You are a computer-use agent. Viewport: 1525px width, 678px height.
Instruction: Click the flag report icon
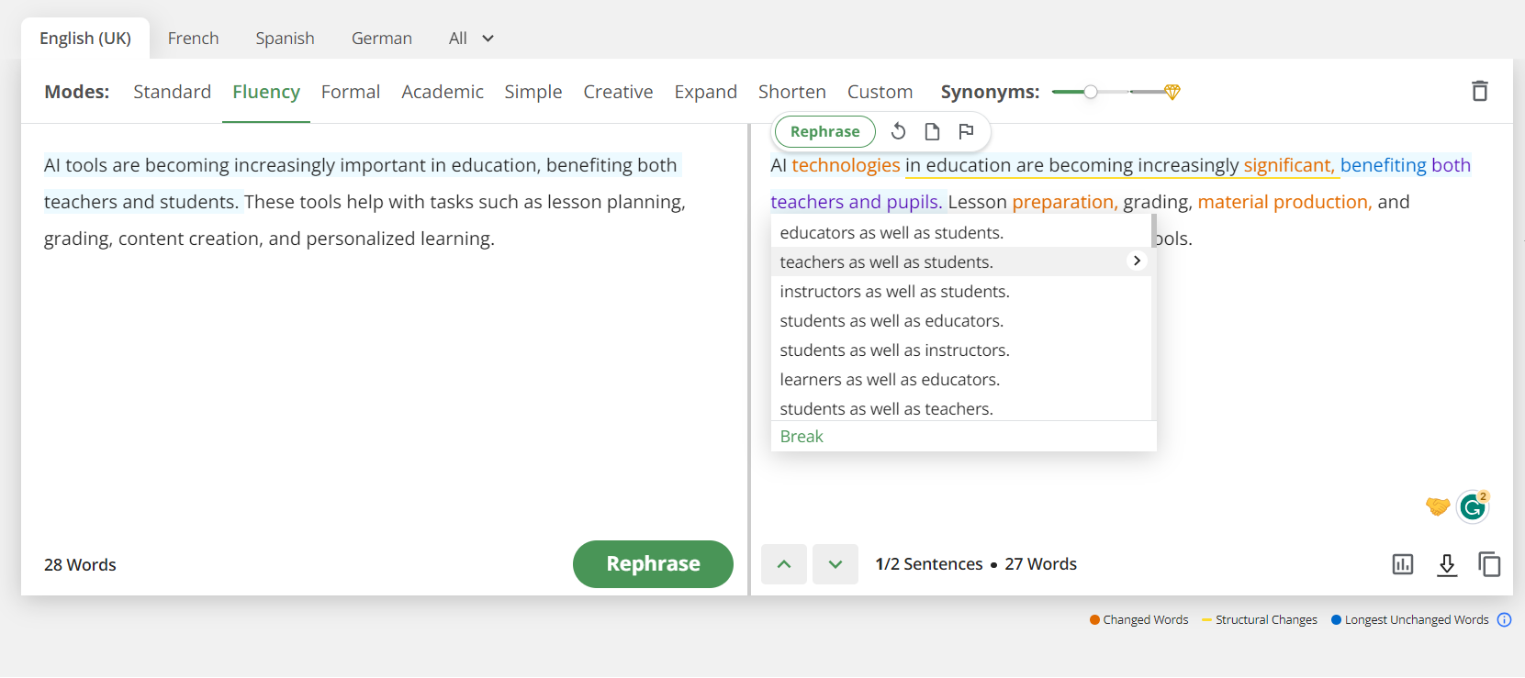click(966, 131)
